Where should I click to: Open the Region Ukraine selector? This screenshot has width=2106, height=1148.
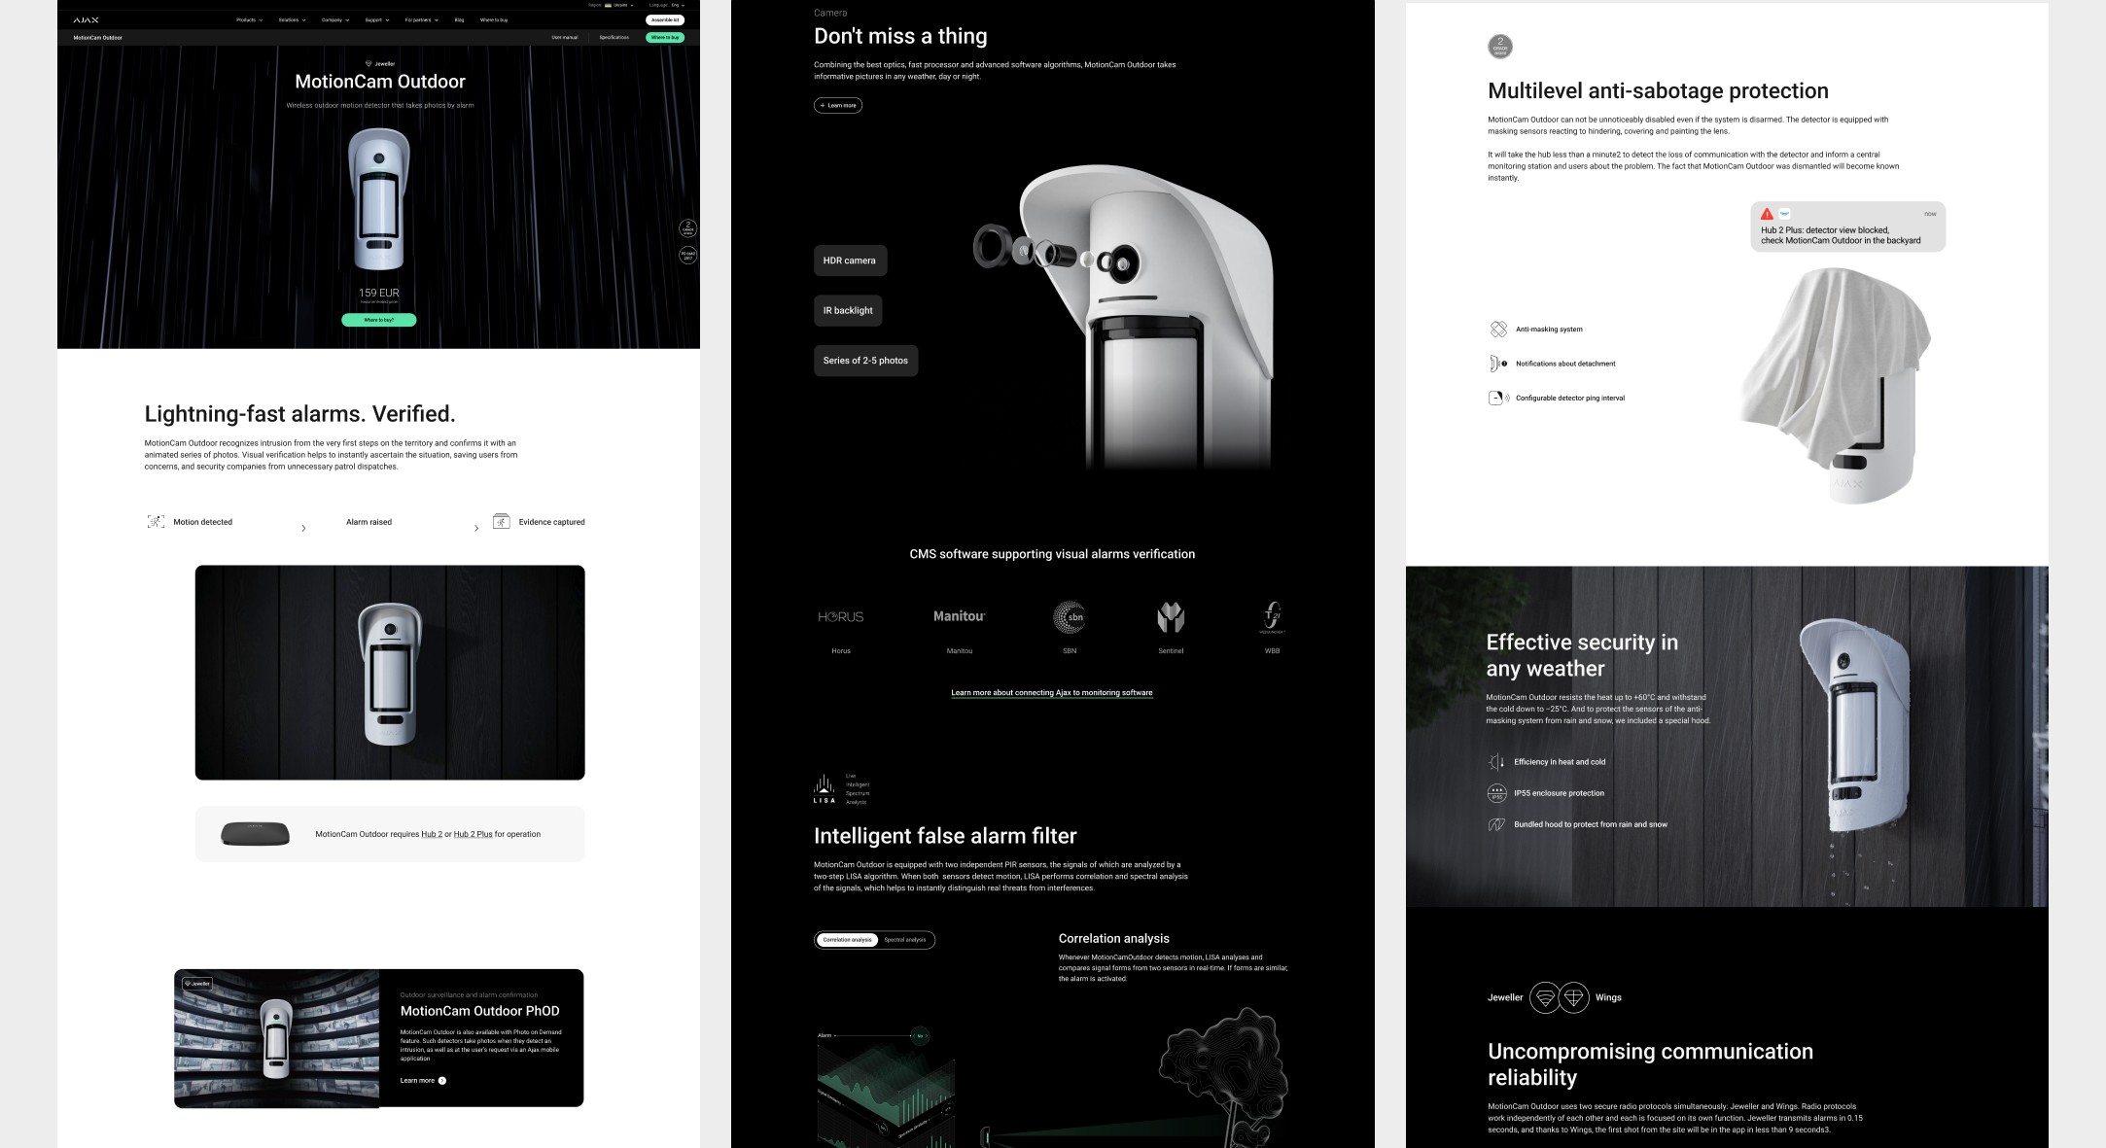(618, 5)
